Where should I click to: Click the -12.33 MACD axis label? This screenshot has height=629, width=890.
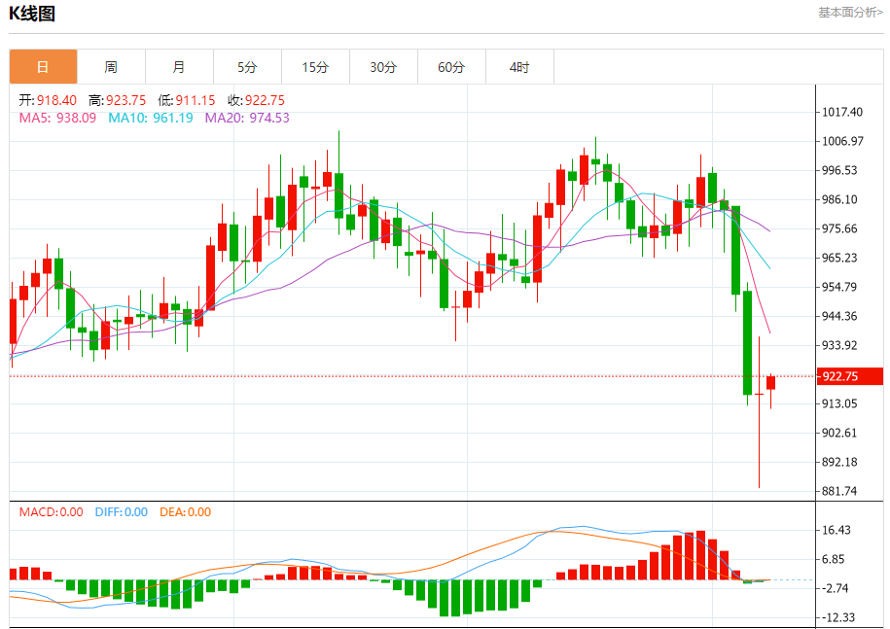point(838,617)
